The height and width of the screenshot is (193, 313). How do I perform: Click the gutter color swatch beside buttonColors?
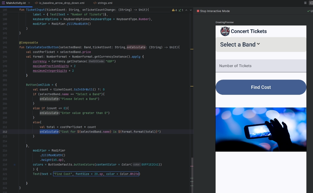14,165
